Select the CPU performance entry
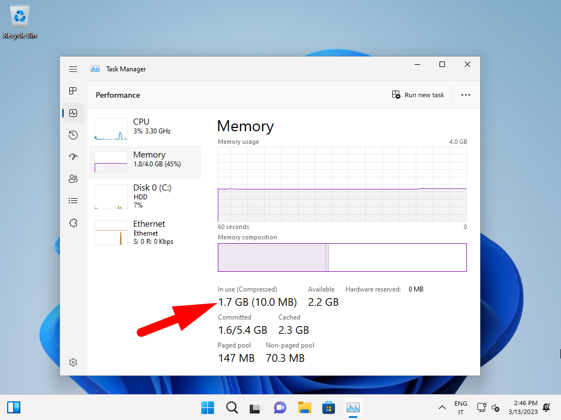 click(145, 129)
